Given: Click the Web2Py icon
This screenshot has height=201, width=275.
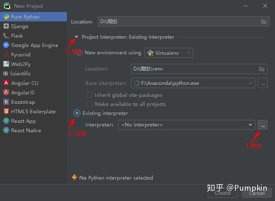Looking at the screenshot, I should [x=6, y=64].
